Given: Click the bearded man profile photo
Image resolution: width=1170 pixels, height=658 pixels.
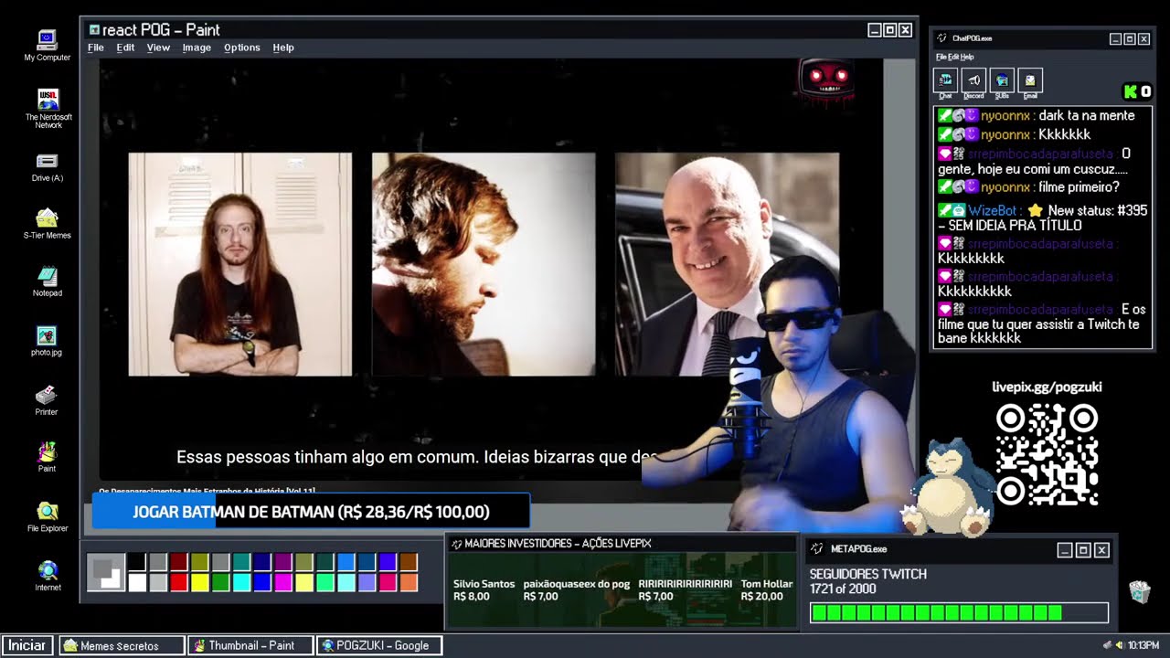Looking at the screenshot, I should coord(484,264).
